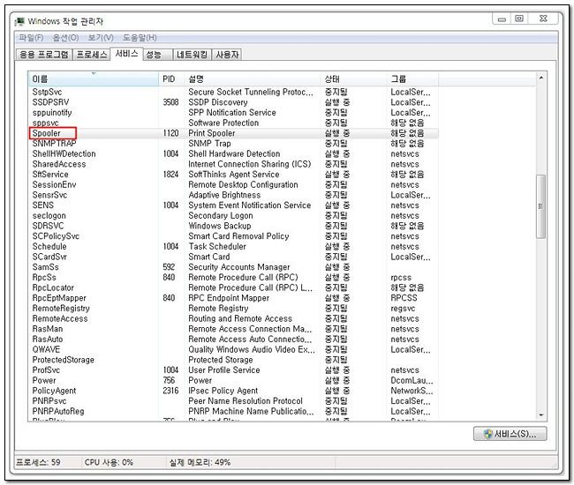Click the scrollbar up arrow
Image resolution: width=574 pixels, height=485 pixels.
(540, 78)
